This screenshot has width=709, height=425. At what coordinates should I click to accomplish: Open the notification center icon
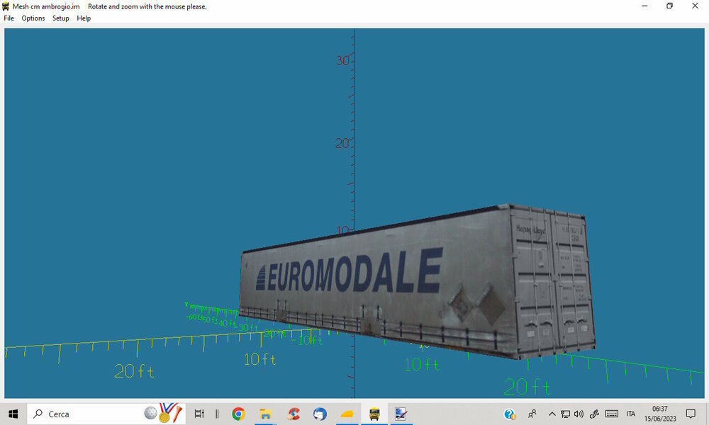click(691, 414)
